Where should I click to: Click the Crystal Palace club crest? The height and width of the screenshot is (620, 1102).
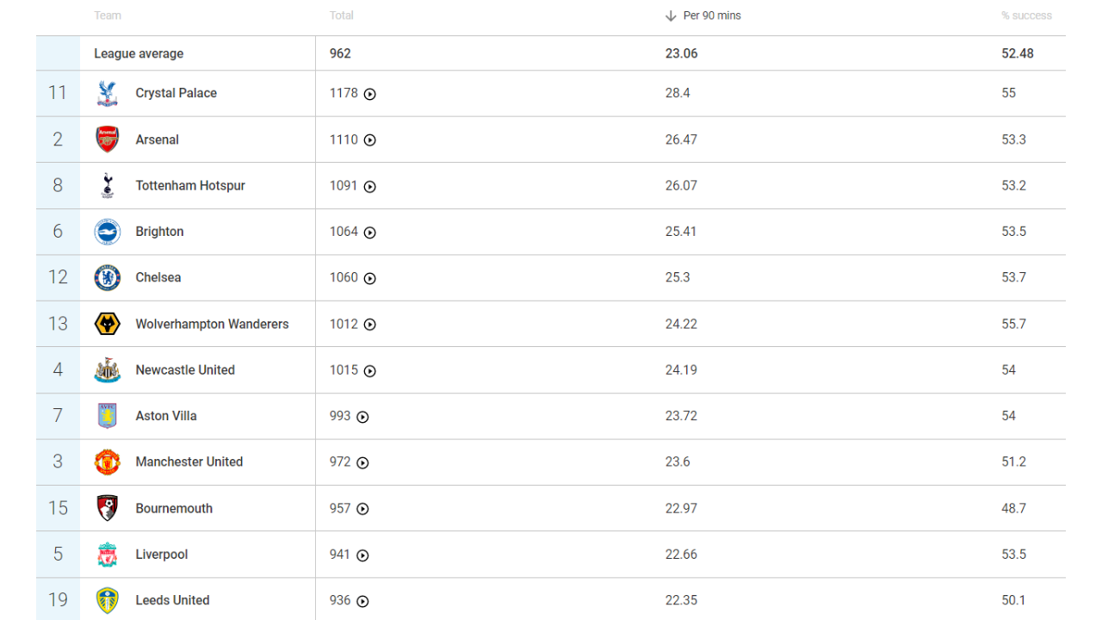pyautogui.click(x=108, y=93)
